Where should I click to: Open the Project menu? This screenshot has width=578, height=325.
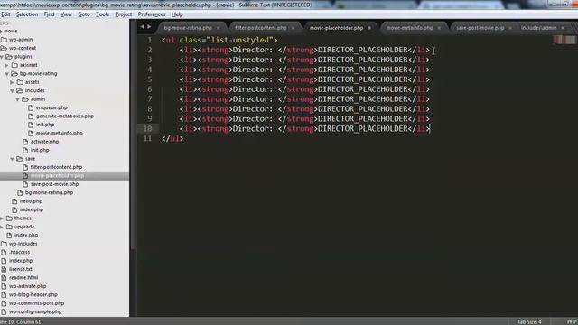[x=124, y=14]
